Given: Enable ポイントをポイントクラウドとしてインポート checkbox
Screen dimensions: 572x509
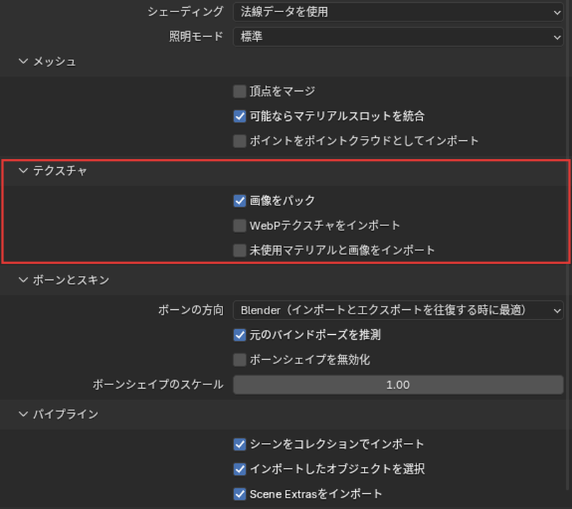Looking at the screenshot, I should coord(239,141).
